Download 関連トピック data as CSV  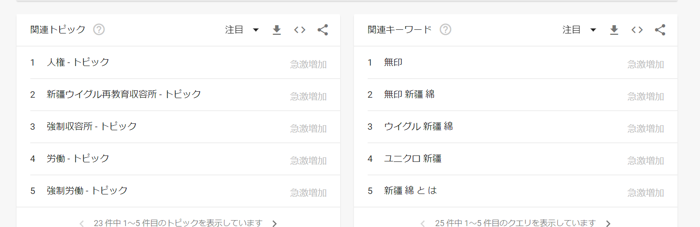[x=277, y=30]
